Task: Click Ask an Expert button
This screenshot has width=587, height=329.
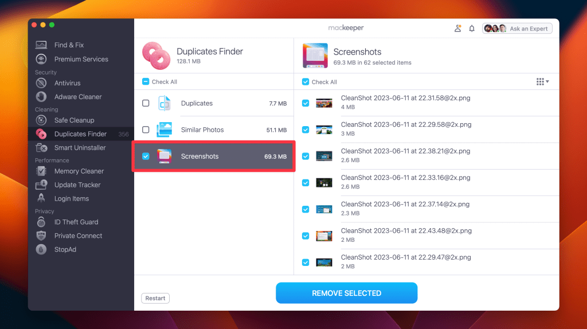Action: (517, 29)
